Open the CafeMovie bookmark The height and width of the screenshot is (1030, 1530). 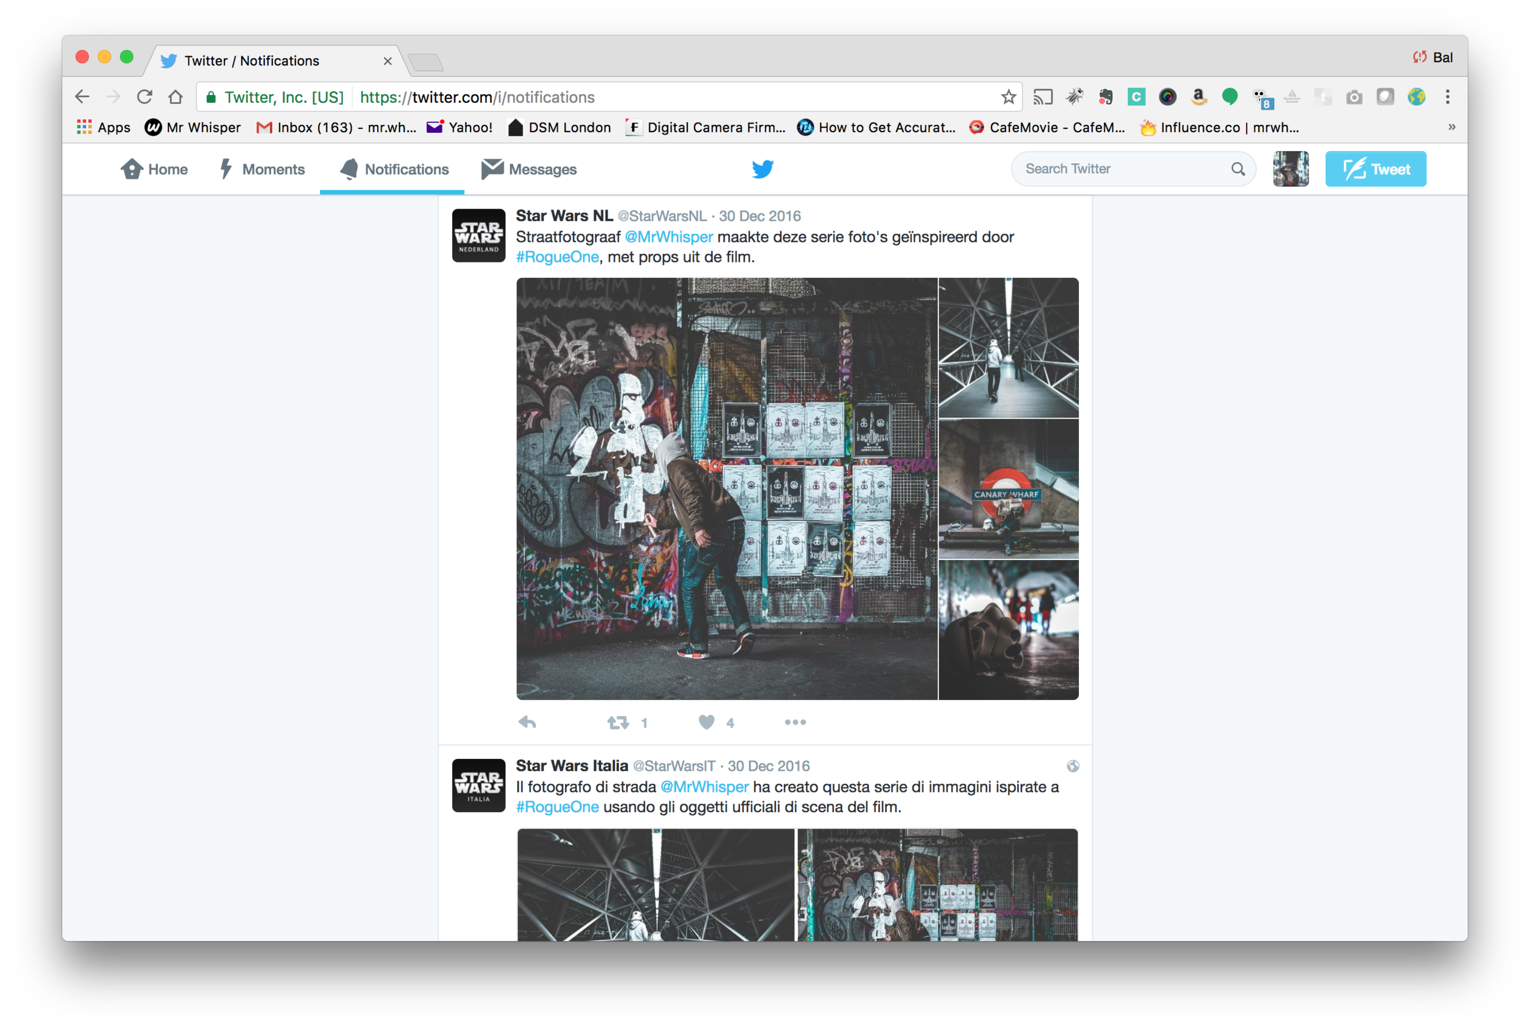(1047, 127)
